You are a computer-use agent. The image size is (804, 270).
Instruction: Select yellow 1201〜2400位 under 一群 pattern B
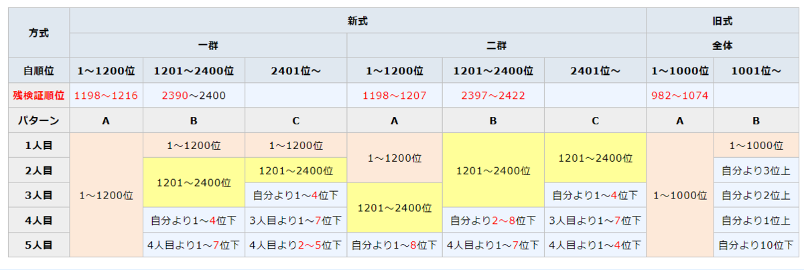click(194, 182)
